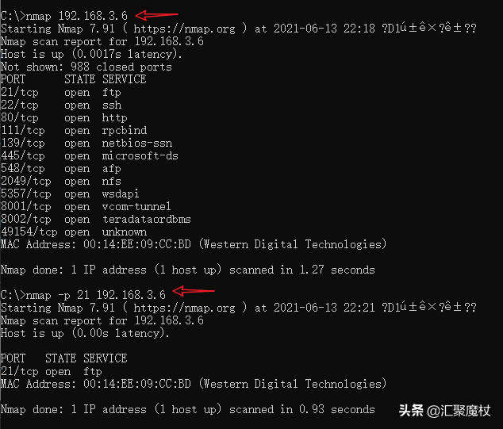Click the 8001/tcp vcom-tunnel entry

[86, 206]
